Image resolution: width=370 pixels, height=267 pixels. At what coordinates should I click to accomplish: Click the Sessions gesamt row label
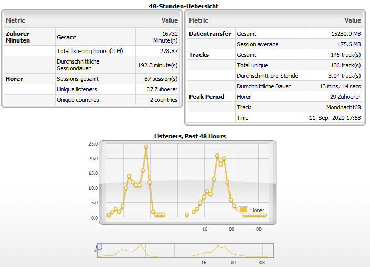pos(78,79)
